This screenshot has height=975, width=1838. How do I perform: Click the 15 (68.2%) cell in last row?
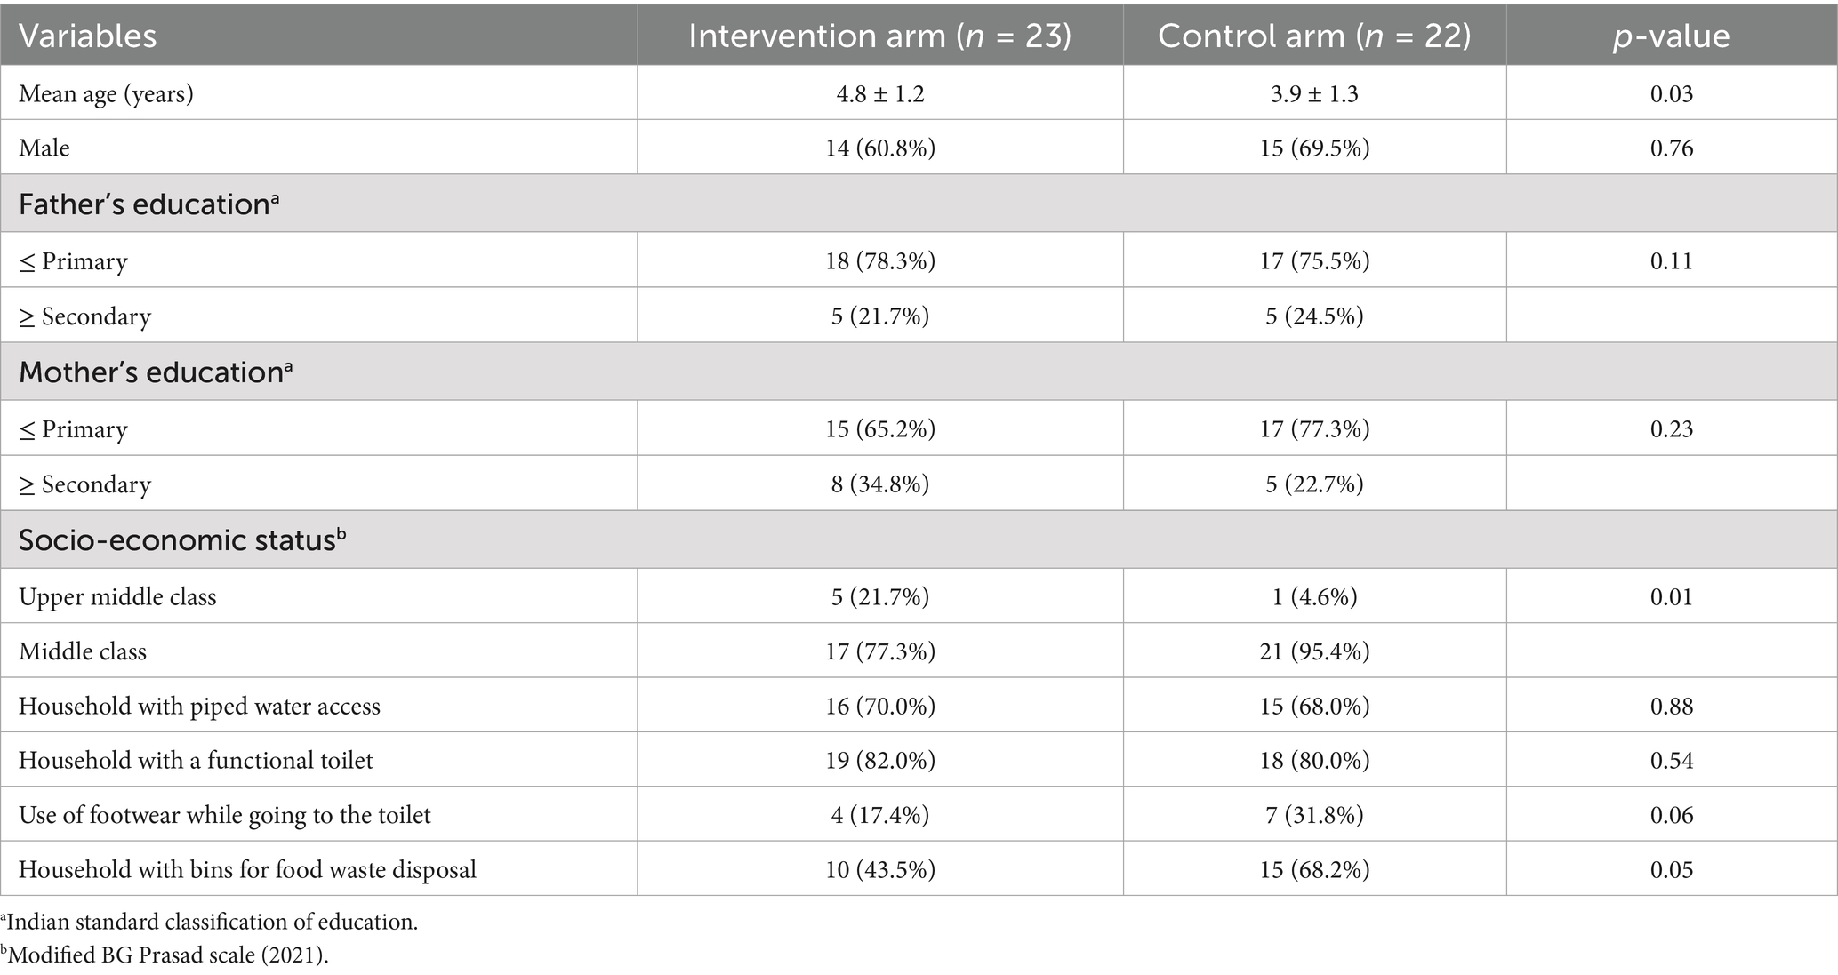[x=1314, y=869]
